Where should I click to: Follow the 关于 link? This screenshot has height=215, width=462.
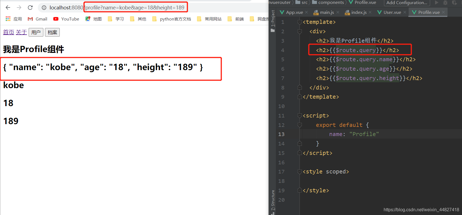21,32
